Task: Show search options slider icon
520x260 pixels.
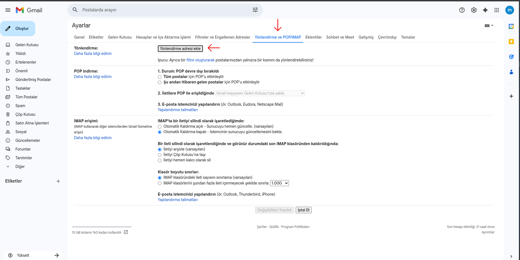Action: click(x=255, y=10)
